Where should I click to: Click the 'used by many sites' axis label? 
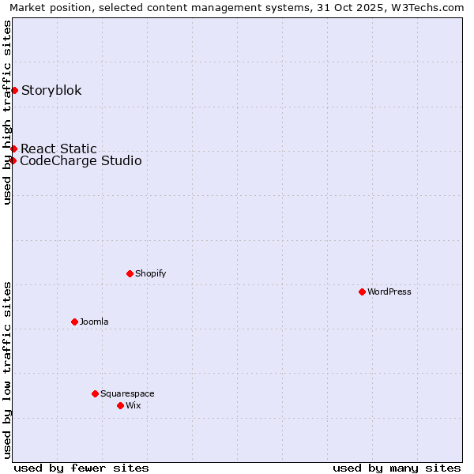(x=397, y=468)
